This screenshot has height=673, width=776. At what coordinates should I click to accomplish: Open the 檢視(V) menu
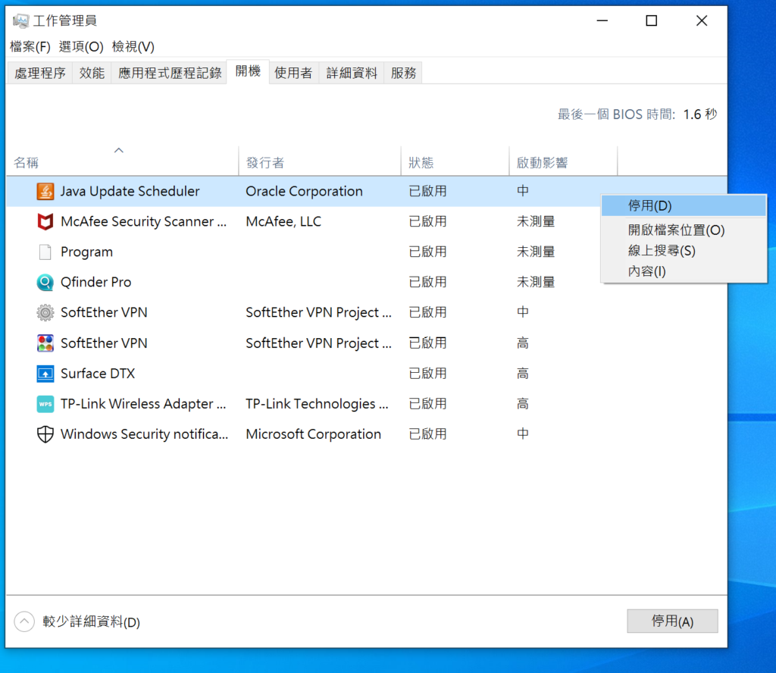133,46
